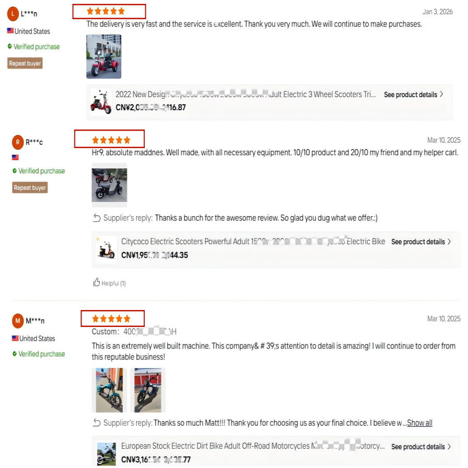Screen dimensions: 468x468
Task: Click the Helpful thumbs-up icon
Action: point(96,282)
